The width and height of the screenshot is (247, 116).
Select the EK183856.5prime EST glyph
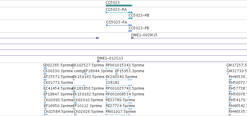pyautogui.click(x=74, y=91)
